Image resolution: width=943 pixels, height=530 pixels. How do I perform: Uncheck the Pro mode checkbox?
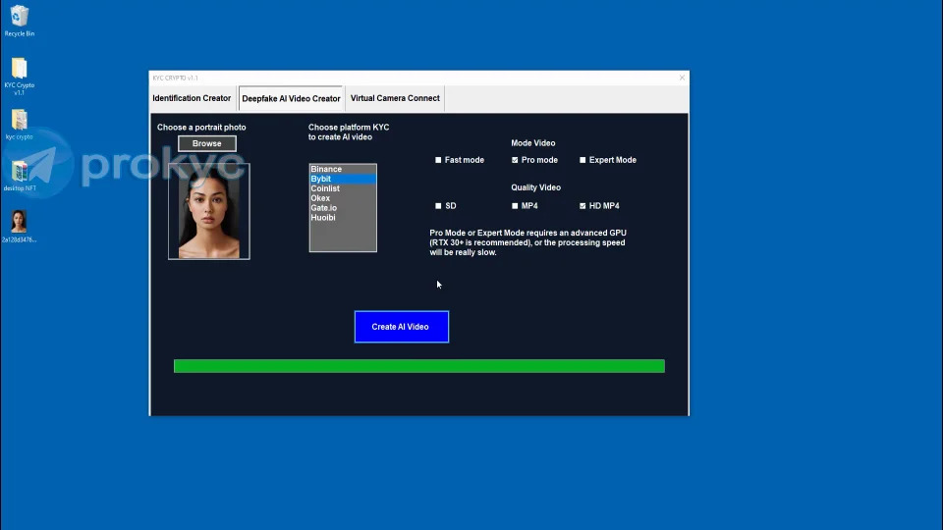click(x=515, y=160)
